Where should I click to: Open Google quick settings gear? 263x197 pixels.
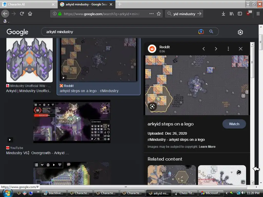[x=240, y=32]
